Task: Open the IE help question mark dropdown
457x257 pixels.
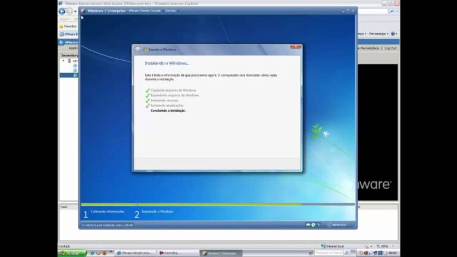Action: point(394,34)
